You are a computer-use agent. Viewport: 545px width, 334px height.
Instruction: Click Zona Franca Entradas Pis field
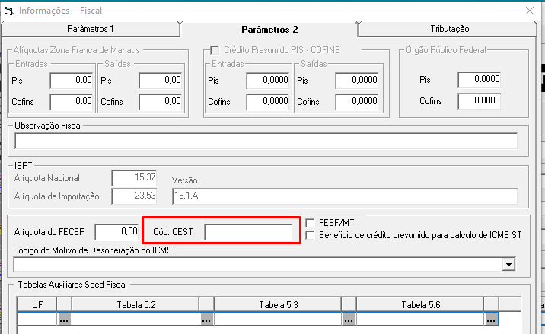[72, 81]
